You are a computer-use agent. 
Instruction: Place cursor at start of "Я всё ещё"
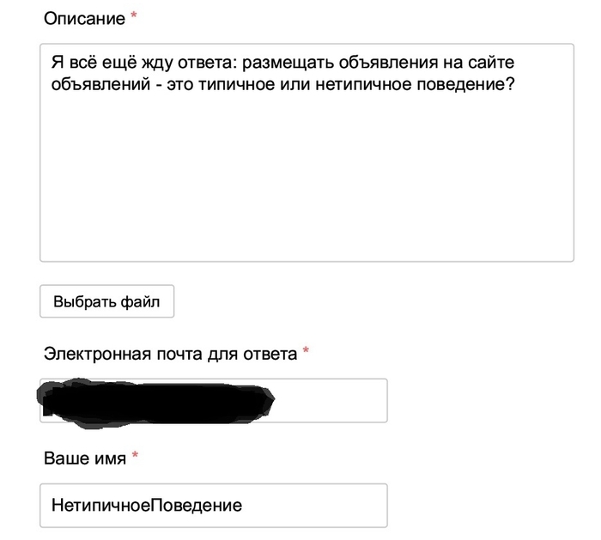[x=52, y=64]
